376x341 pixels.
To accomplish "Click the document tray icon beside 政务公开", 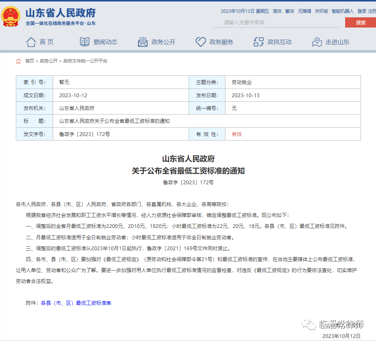I will 143,42.
